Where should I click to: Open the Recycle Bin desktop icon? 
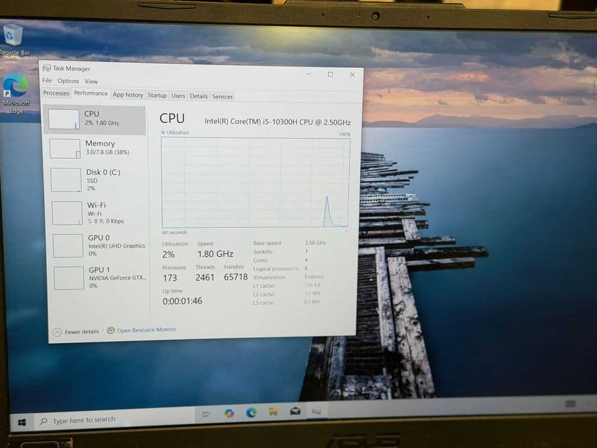point(14,40)
